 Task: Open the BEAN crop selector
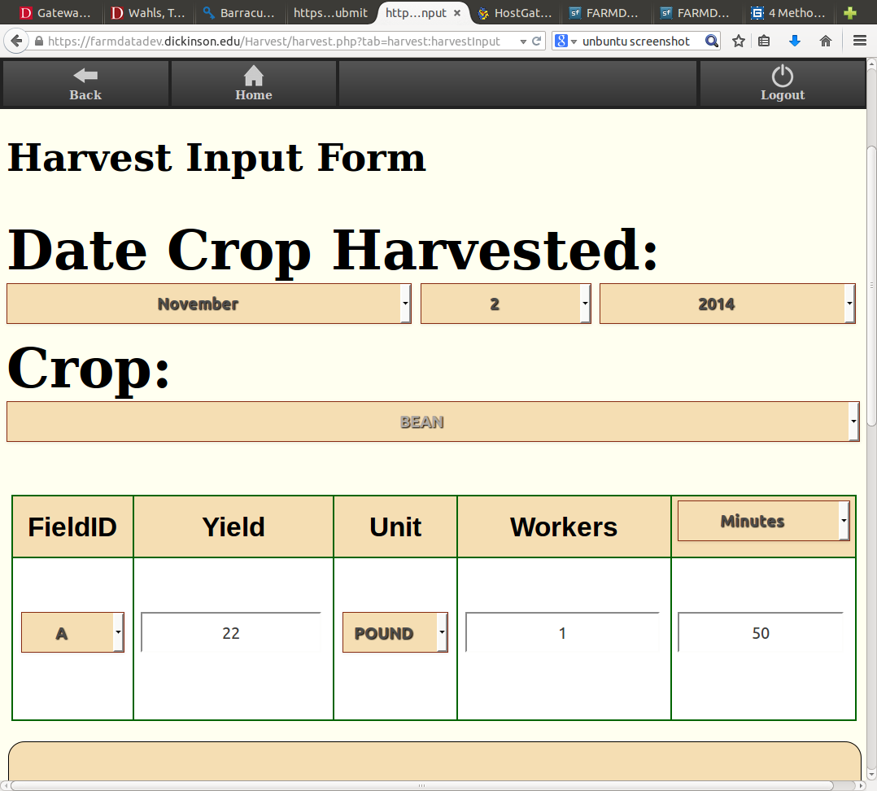click(x=432, y=422)
